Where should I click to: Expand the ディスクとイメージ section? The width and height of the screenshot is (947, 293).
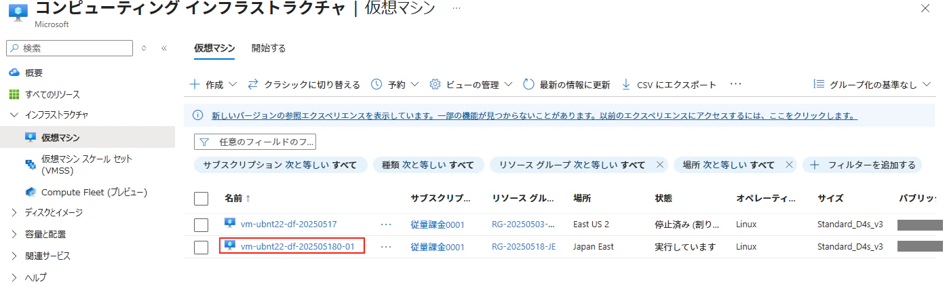tap(14, 212)
